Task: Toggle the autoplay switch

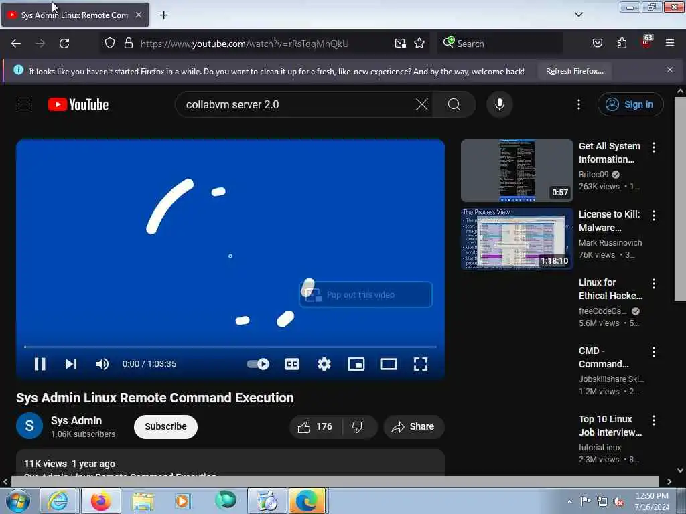Action: 258,364
